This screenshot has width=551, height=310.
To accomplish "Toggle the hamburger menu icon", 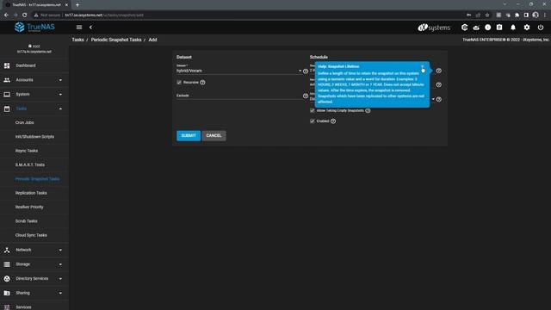I will click(79, 27).
